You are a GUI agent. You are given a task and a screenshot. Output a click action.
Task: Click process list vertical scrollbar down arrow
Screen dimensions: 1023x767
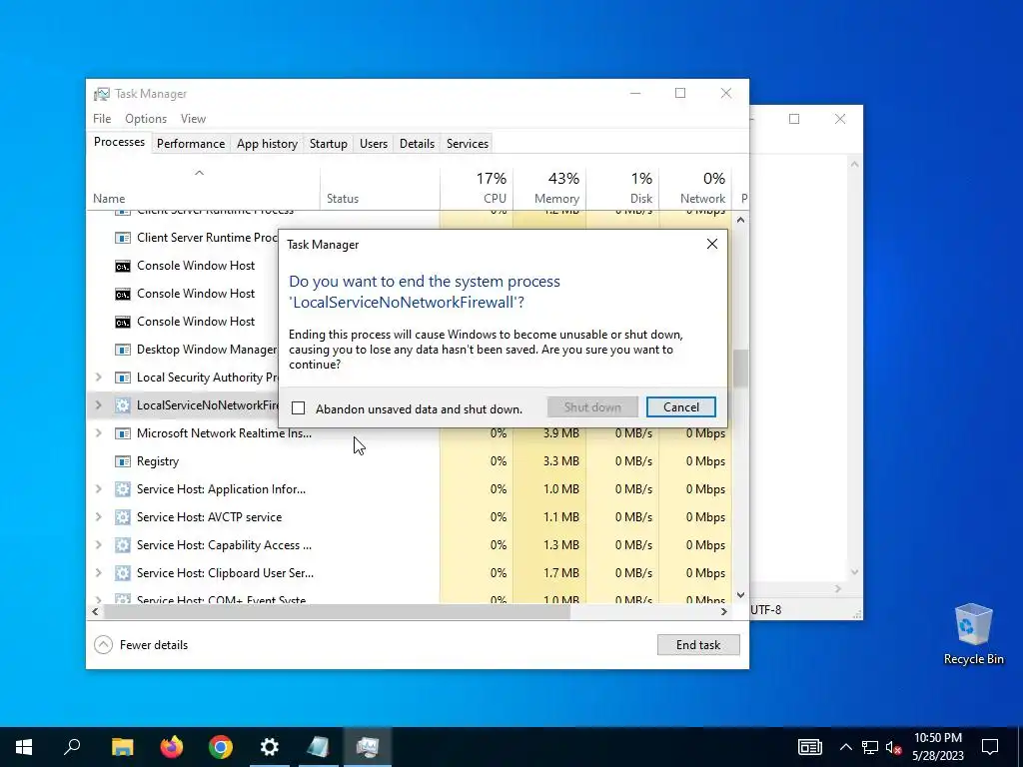point(740,595)
